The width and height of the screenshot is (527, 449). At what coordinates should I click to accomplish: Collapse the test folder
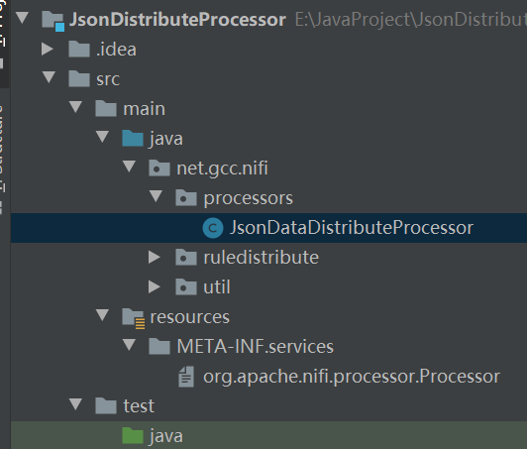point(75,404)
